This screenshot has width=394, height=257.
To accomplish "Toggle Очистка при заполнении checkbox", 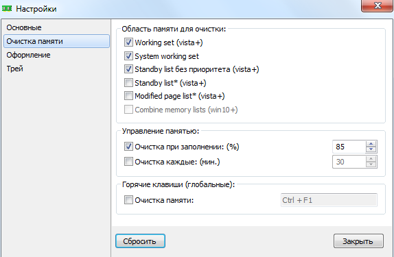I will (x=128, y=147).
